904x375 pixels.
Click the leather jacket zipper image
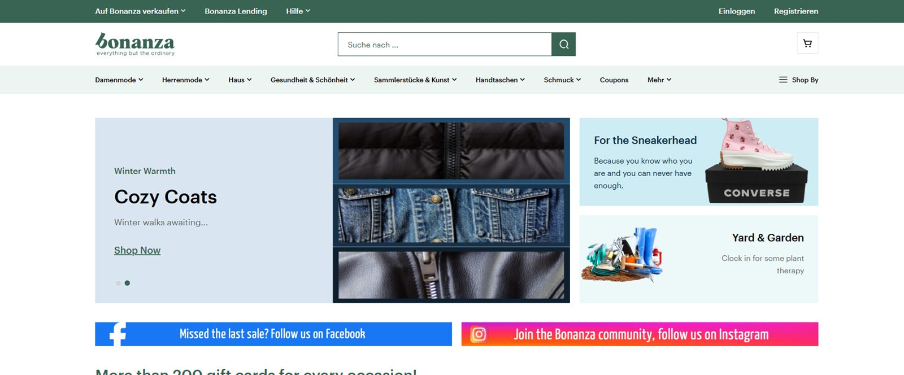click(x=451, y=274)
